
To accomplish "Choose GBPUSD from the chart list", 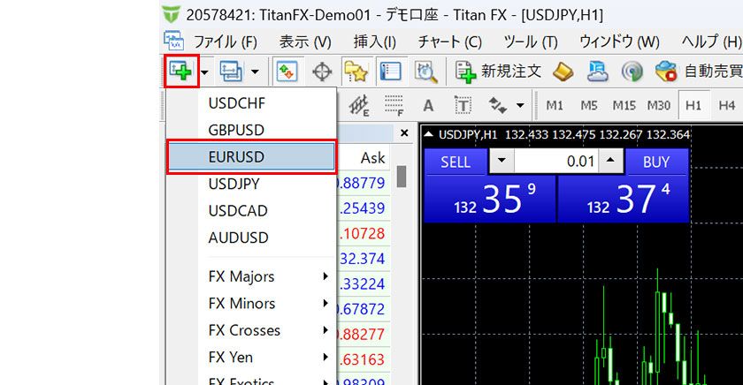I will [251, 130].
